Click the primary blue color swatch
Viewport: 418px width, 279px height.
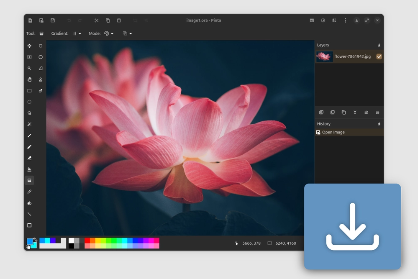[x=30, y=242]
